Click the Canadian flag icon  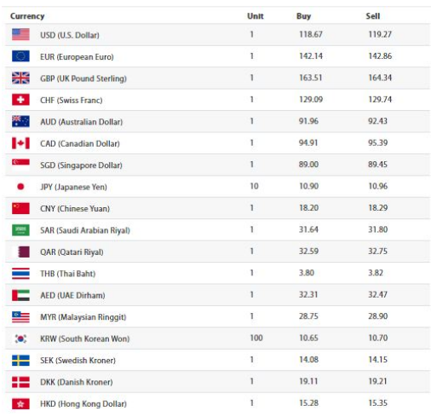20,143
